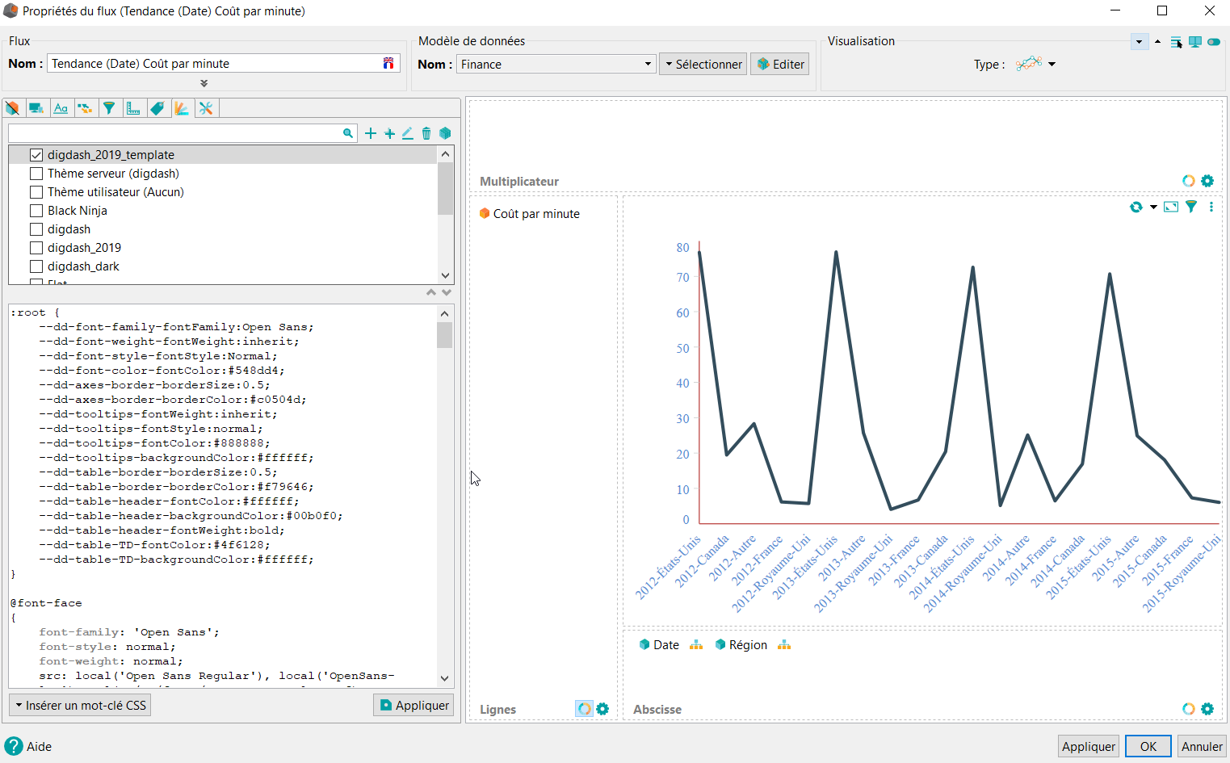Open the tag label tab
The height and width of the screenshot is (763, 1230).
[x=157, y=108]
